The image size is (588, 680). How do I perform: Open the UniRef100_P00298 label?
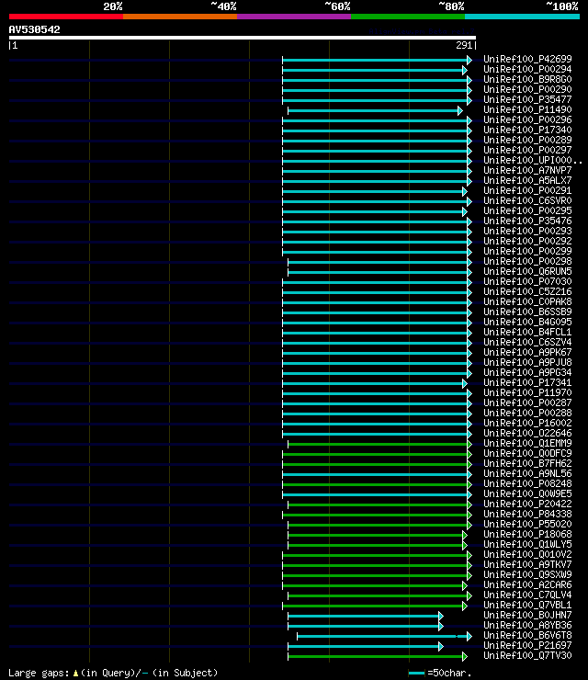click(x=527, y=262)
